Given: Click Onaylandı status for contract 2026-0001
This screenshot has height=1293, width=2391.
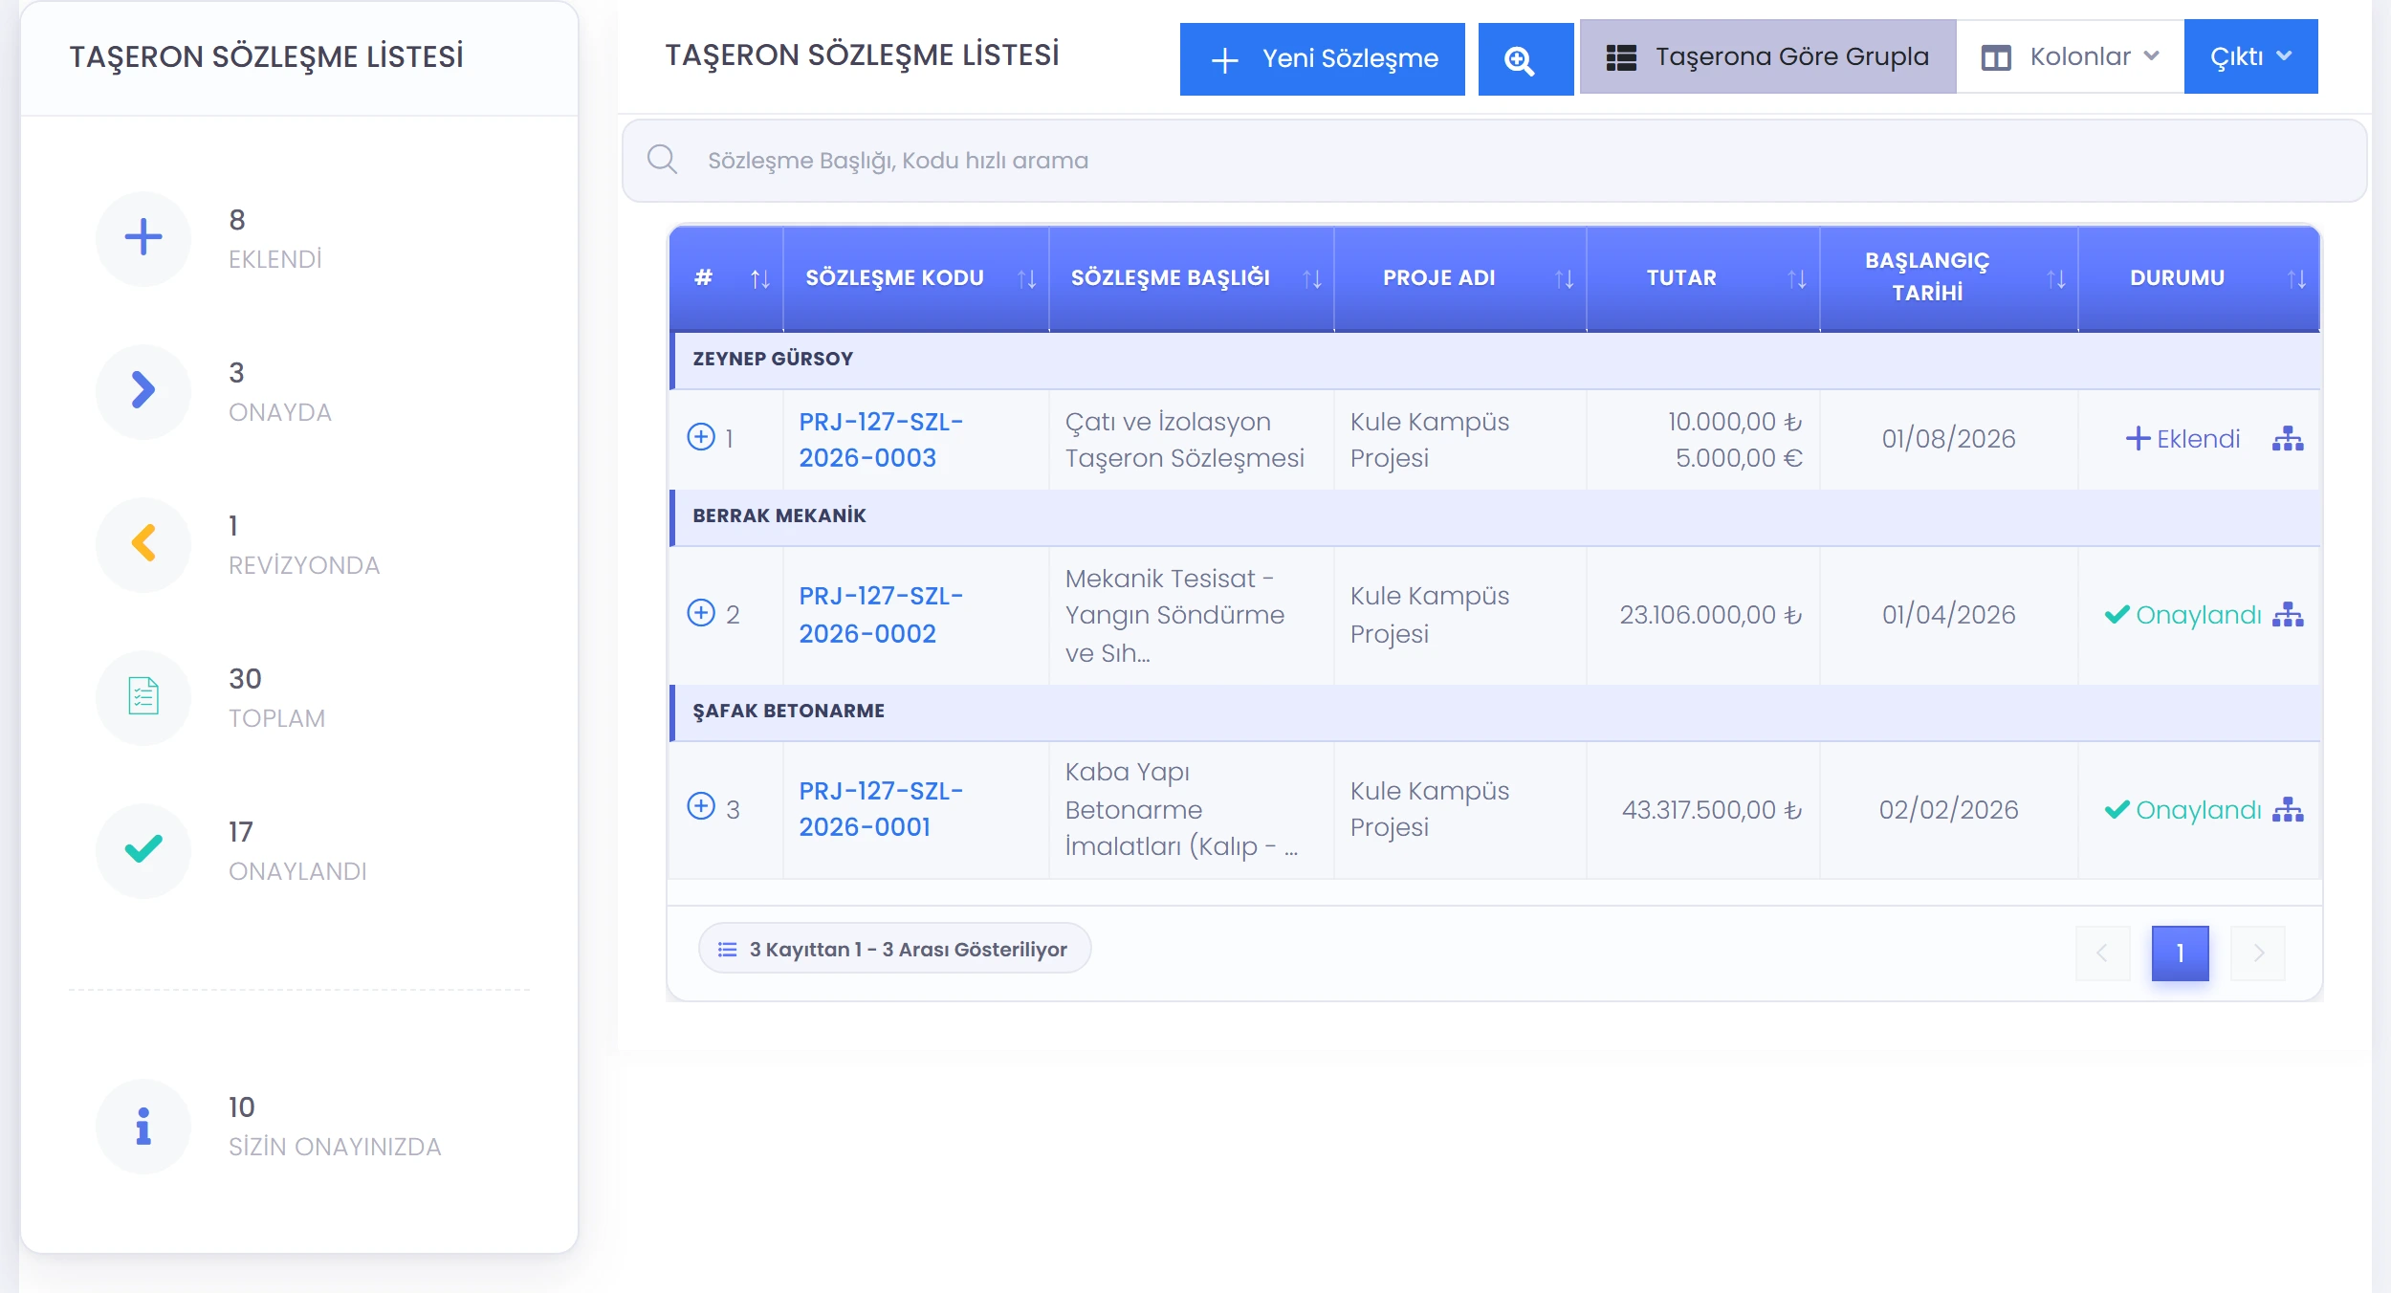Looking at the screenshot, I should (x=2183, y=810).
